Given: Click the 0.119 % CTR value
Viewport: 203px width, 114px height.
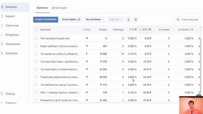Looking at the screenshot, I should [133, 54].
